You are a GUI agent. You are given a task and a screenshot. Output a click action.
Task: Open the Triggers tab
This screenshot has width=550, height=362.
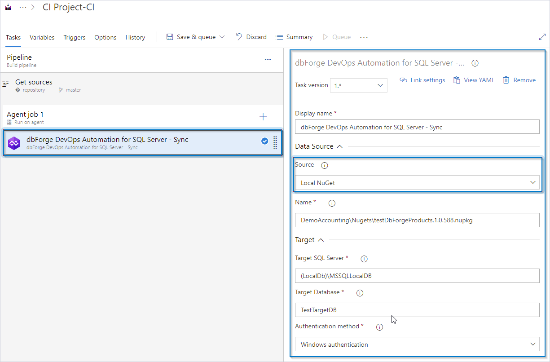click(x=75, y=37)
